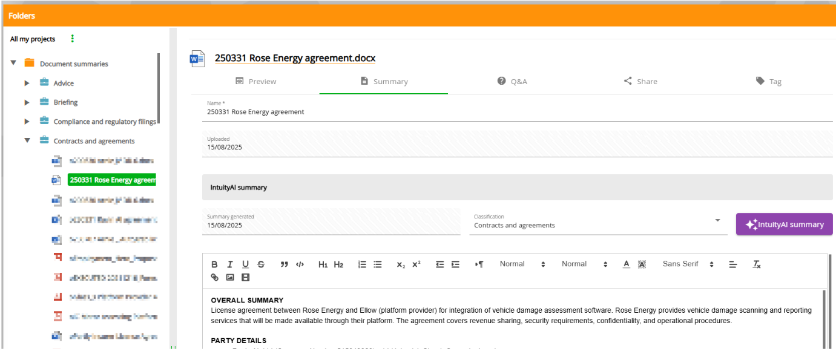
Task: Click the Summary generated date field
Action: pyautogui.click(x=332, y=222)
